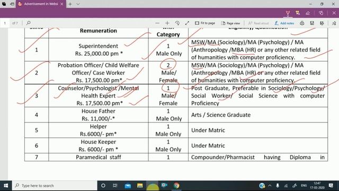Expand hidden system tray icons
The height and width of the screenshot is (191, 339).
tap(270, 186)
